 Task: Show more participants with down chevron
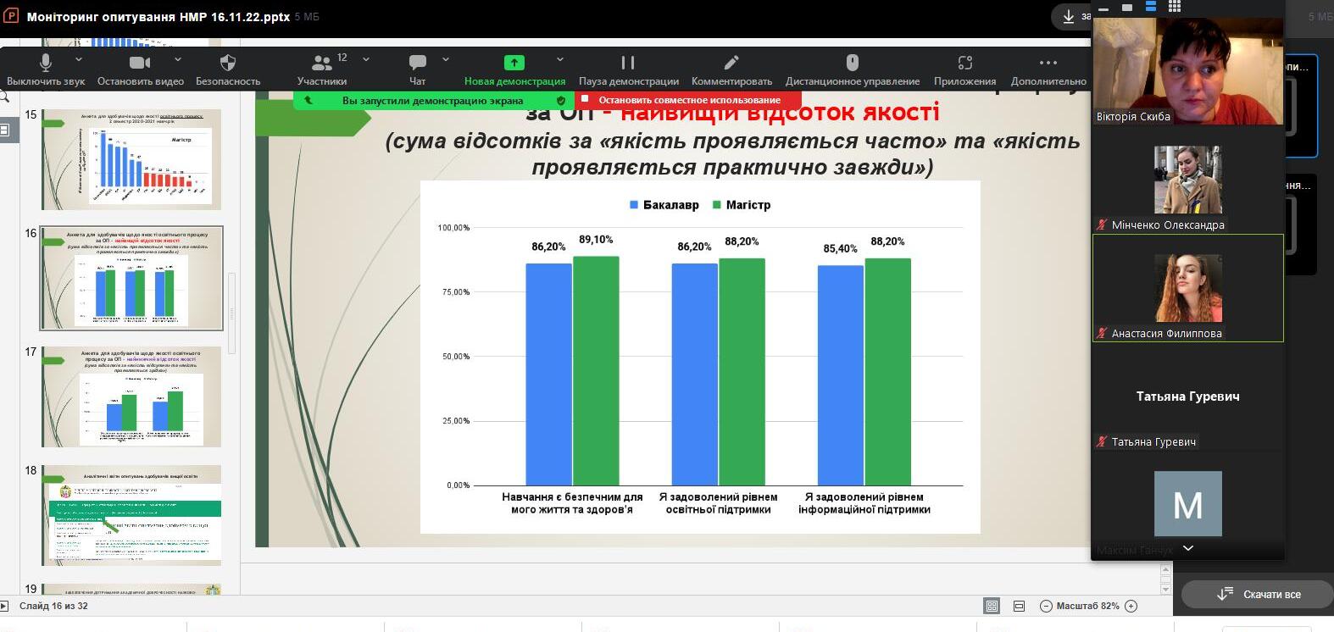1188,548
